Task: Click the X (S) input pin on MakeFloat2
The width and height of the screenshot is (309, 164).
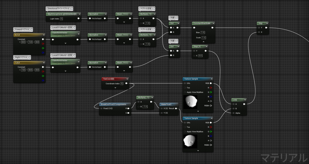Action: pos(161,108)
